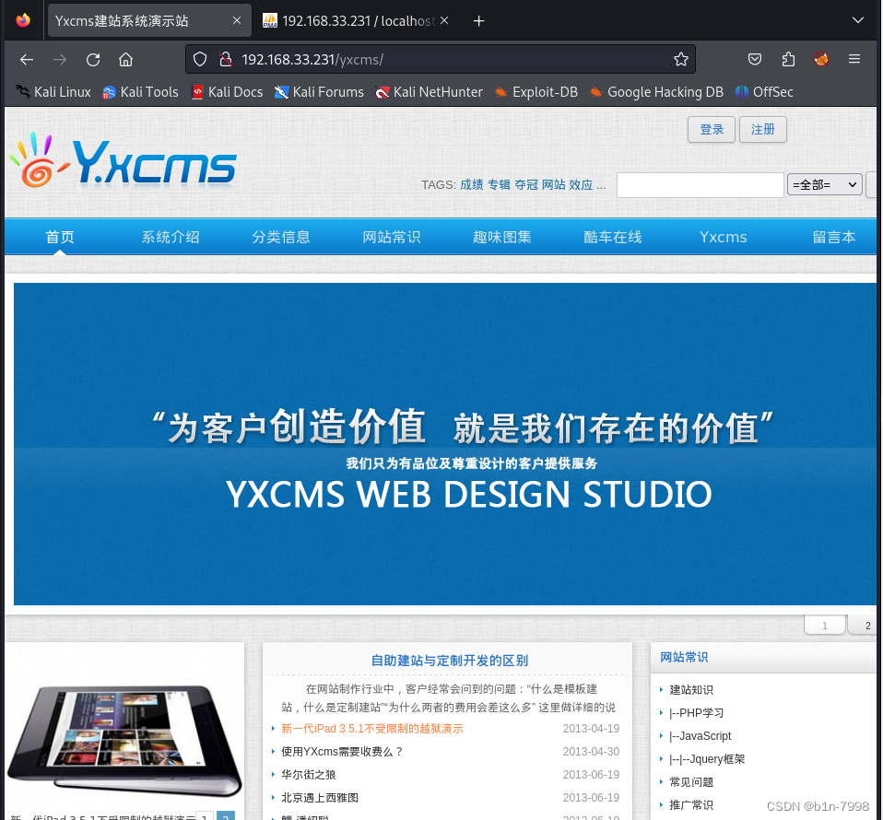Click the 注册 register button

pos(762,129)
